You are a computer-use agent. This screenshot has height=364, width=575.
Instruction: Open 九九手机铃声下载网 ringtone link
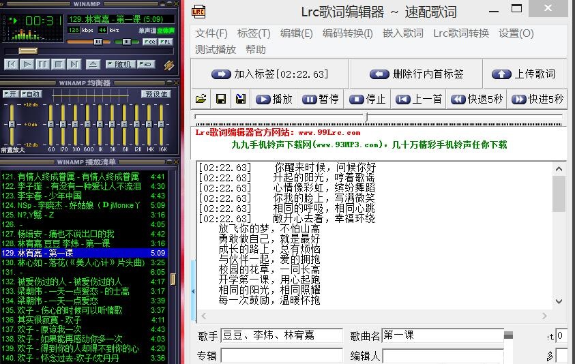pos(369,145)
